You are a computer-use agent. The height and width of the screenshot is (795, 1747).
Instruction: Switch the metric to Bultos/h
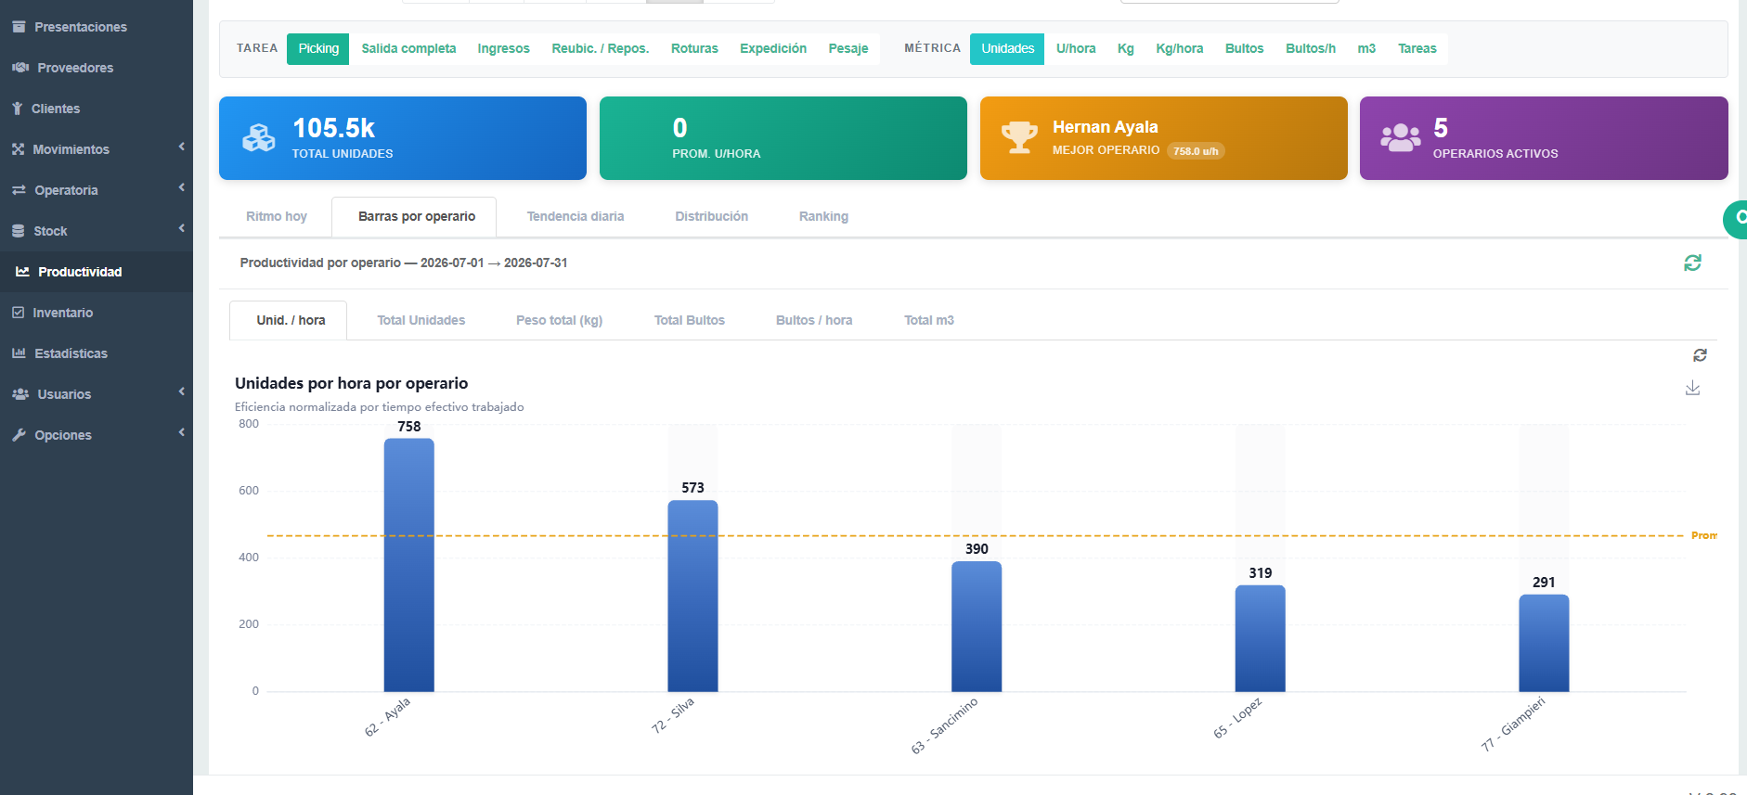point(1311,49)
